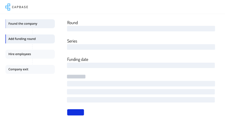Click the Capbase logo icon
The height and width of the screenshot is (131, 225).
coord(8,7)
